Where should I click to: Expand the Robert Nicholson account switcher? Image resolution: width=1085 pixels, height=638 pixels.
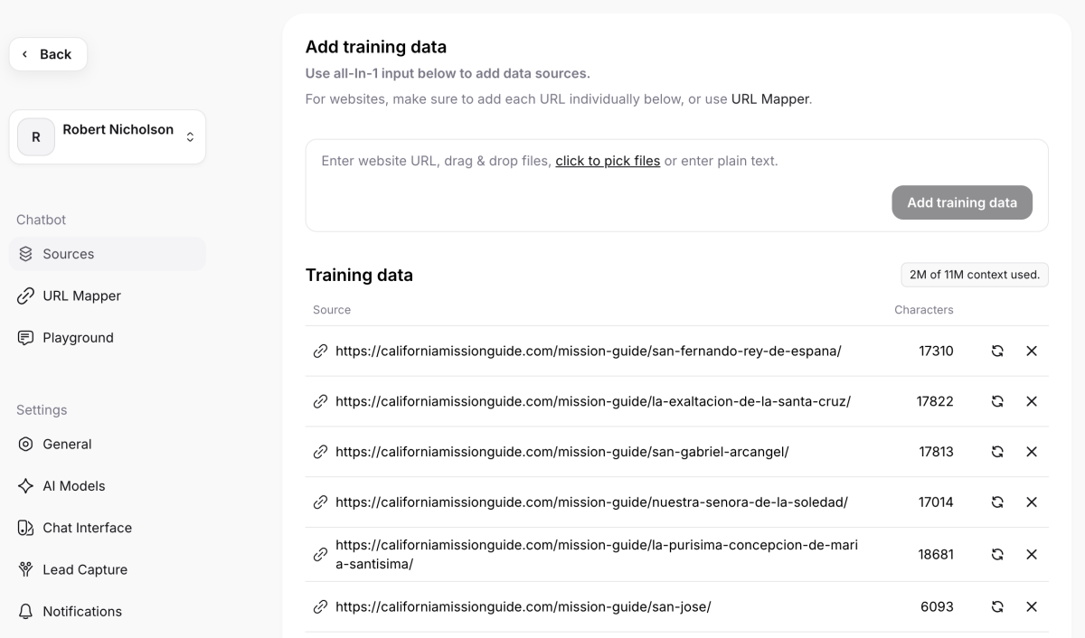click(x=108, y=137)
